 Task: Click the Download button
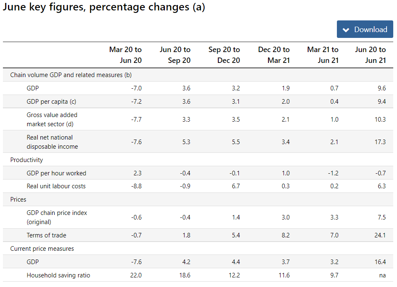pos(365,30)
